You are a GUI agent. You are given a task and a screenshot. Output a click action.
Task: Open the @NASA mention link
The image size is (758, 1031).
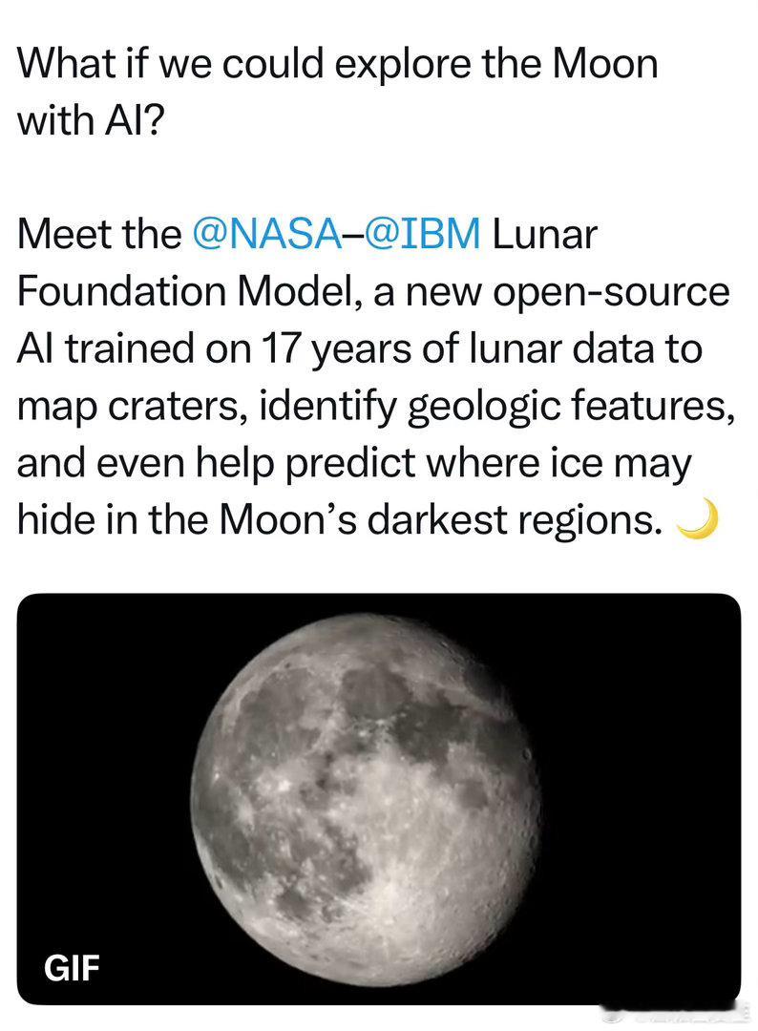pos(266,235)
